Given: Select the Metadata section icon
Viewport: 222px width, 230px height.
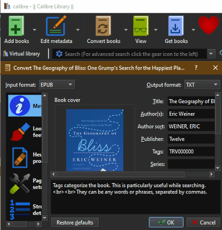Looking at the screenshot, I should coord(20,106).
